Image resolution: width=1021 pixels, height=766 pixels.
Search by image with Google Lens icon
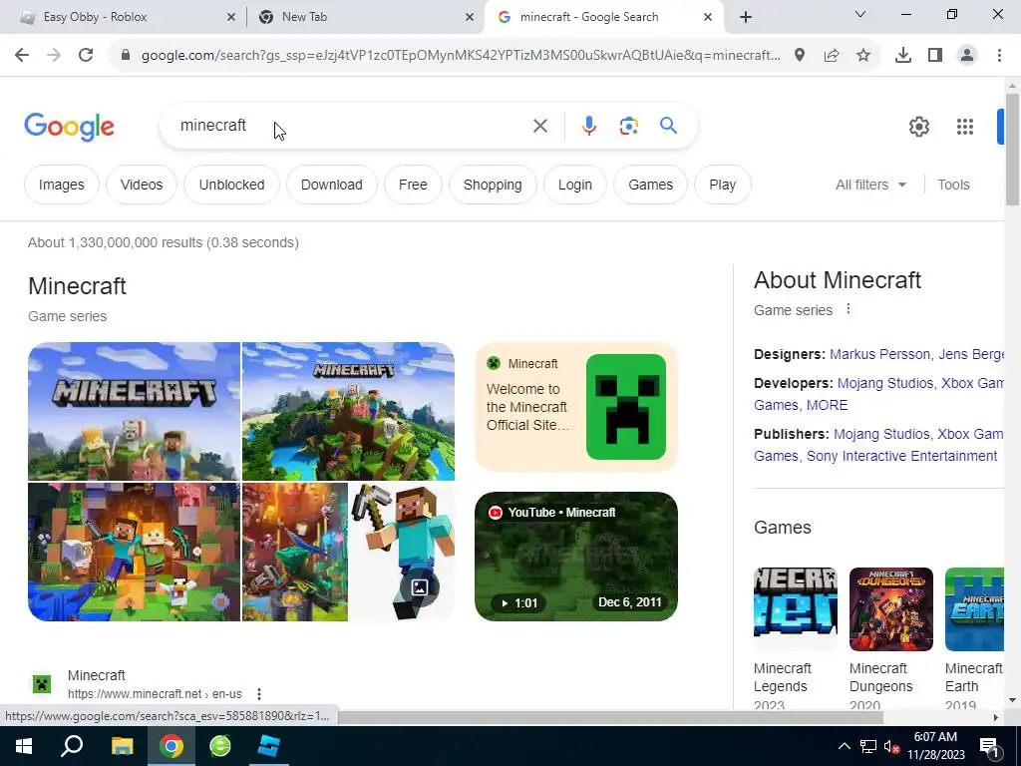(x=628, y=126)
